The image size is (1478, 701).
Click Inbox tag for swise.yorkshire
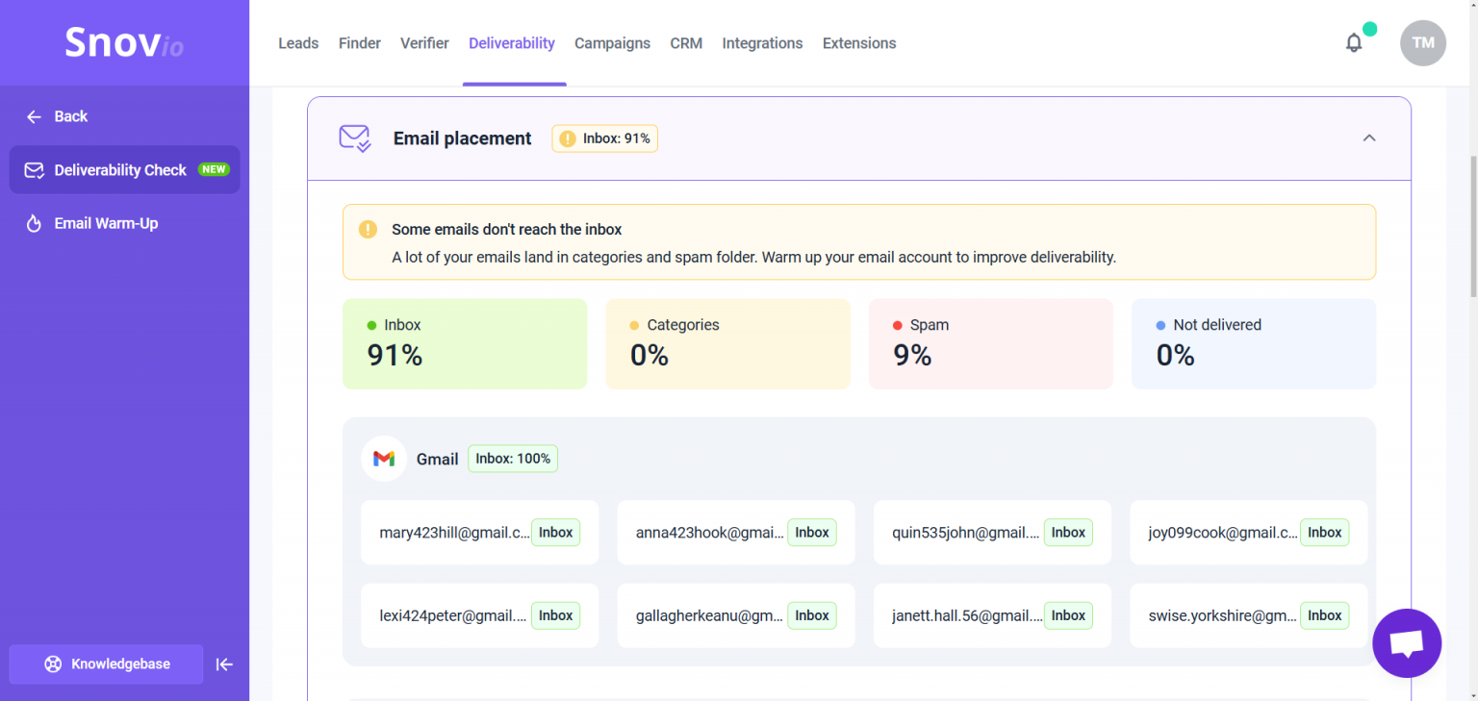click(x=1324, y=615)
